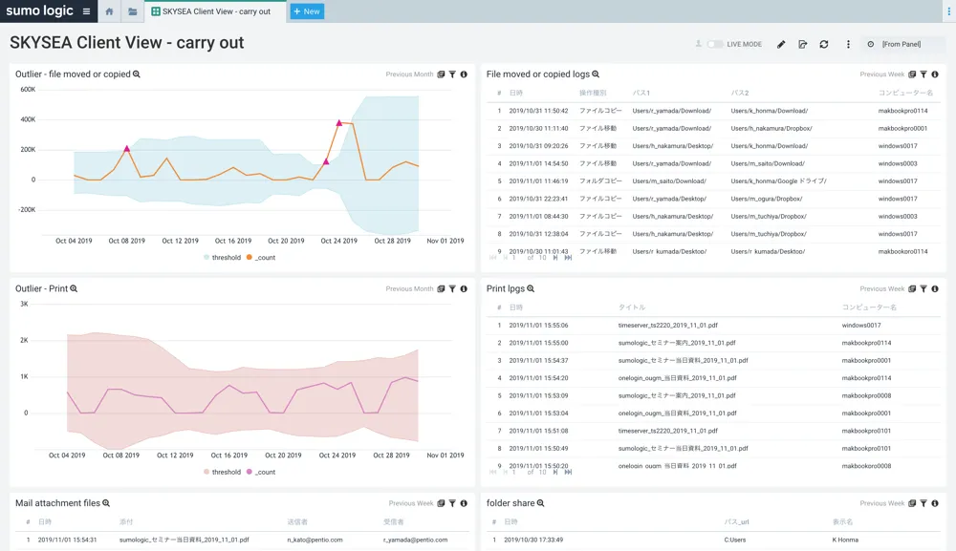Click タイトル column header in Print lpgs
The height and width of the screenshot is (551, 956).
pos(632,307)
